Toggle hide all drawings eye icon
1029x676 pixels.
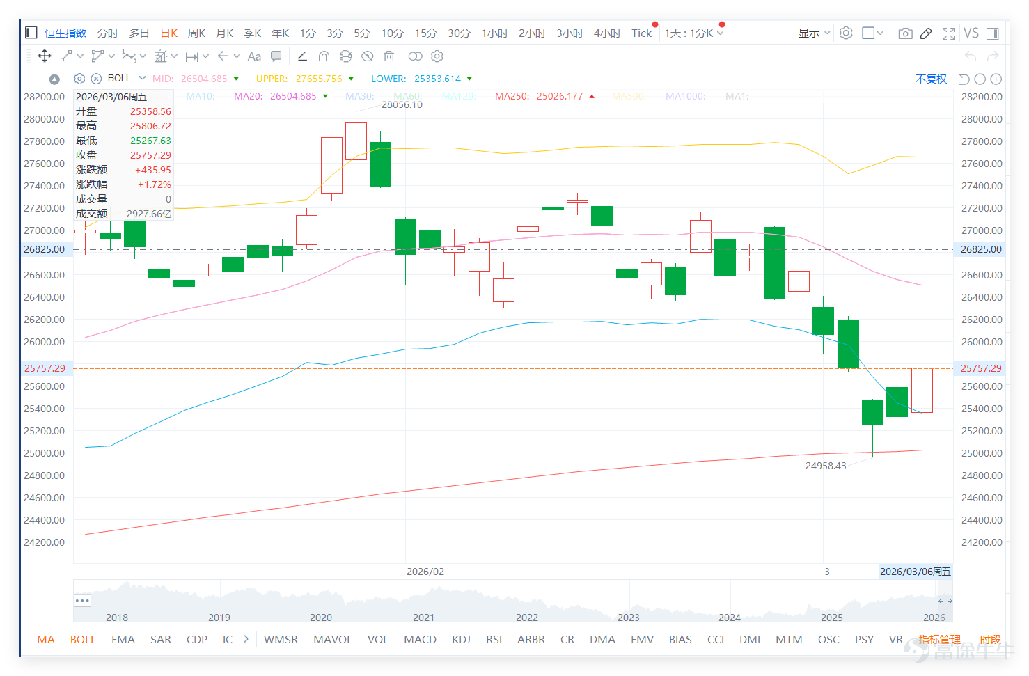(x=368, y=56)
